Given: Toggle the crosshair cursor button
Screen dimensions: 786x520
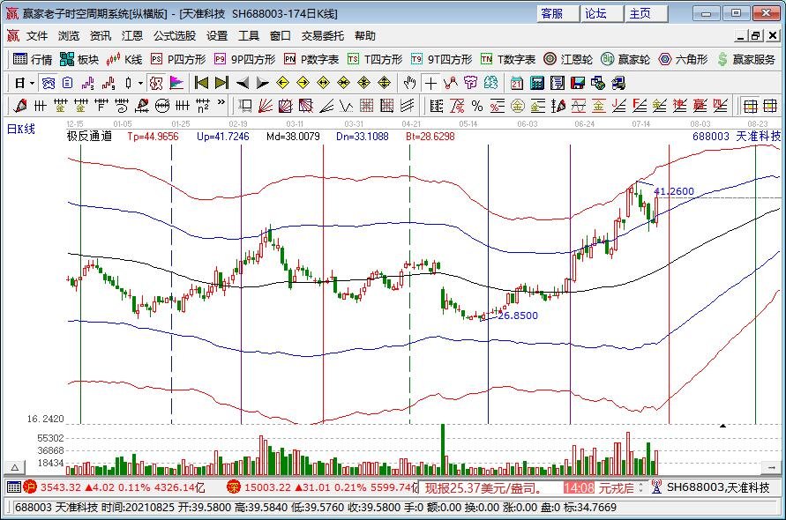Looking at the screenshot, I should click(430, 83).
